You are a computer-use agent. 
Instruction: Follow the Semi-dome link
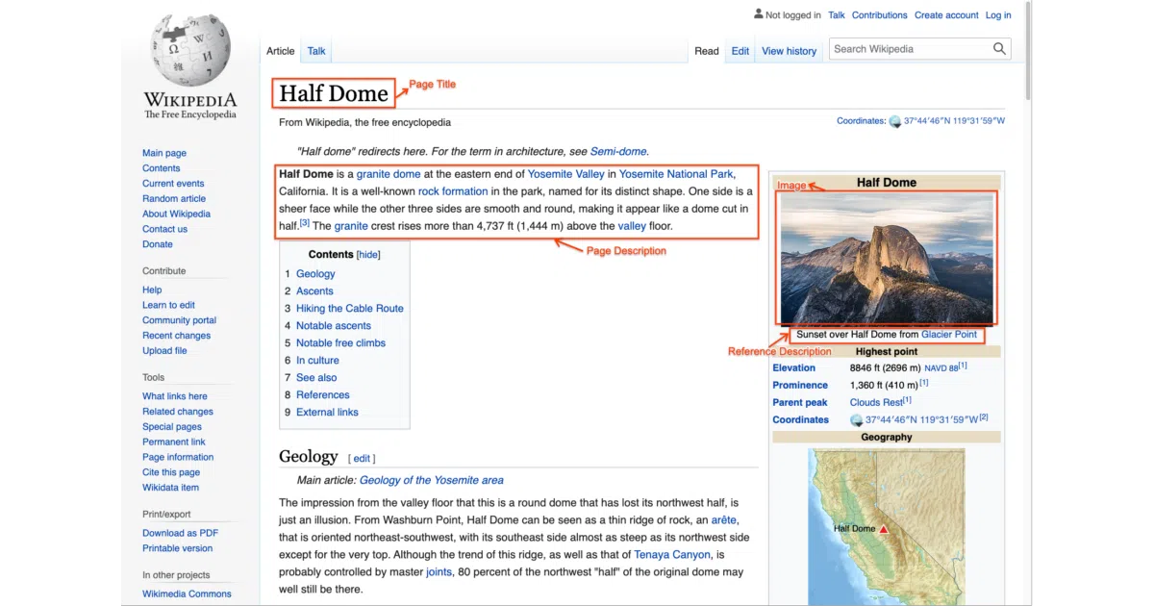click(x=618, y=151)
